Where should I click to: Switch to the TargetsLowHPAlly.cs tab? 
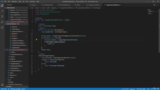94,5
